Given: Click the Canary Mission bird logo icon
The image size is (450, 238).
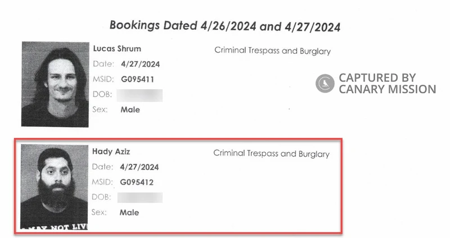Looking at the screenshot, I should click(325, 83).
